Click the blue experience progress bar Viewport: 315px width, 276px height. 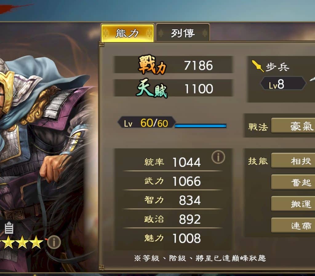[201, 126]
